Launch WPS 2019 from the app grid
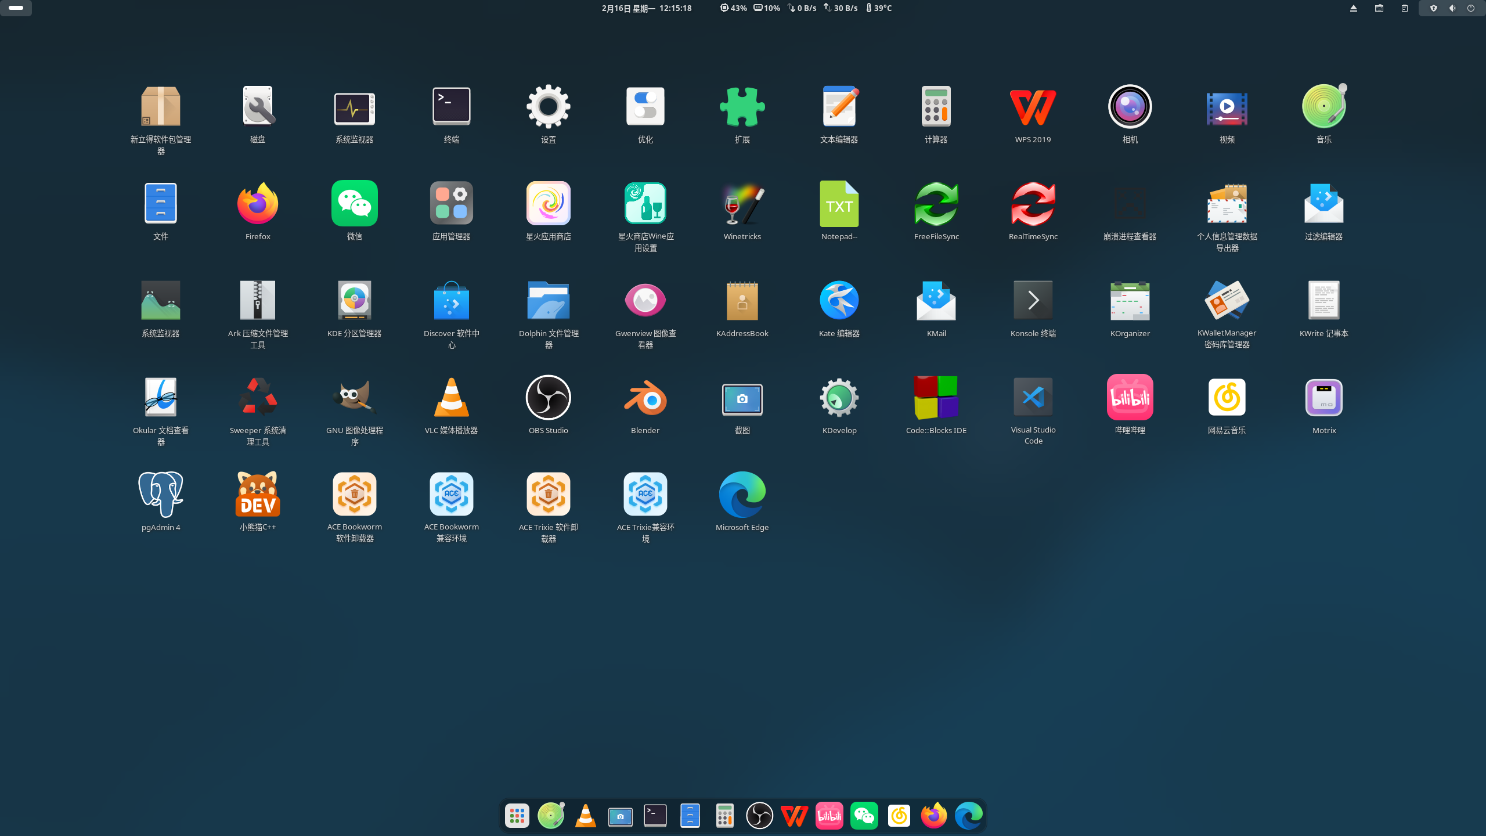The height and width of the screenshot is (836, 1486). (x=1033, y=106)
